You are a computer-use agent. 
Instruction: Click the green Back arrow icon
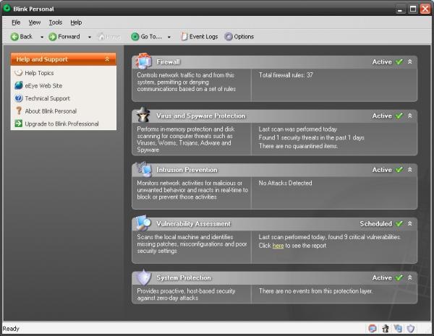[x=14, y=37]
